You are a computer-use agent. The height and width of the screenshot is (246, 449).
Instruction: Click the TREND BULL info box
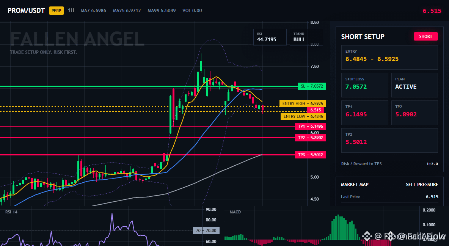(x=306, y=37)
